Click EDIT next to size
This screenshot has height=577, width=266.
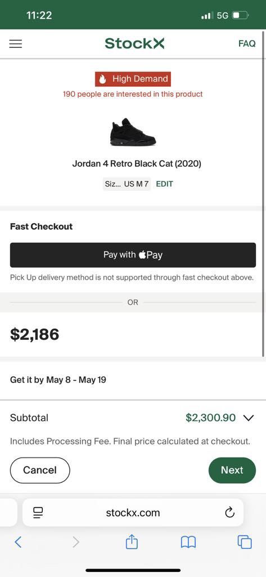[164, 184]
